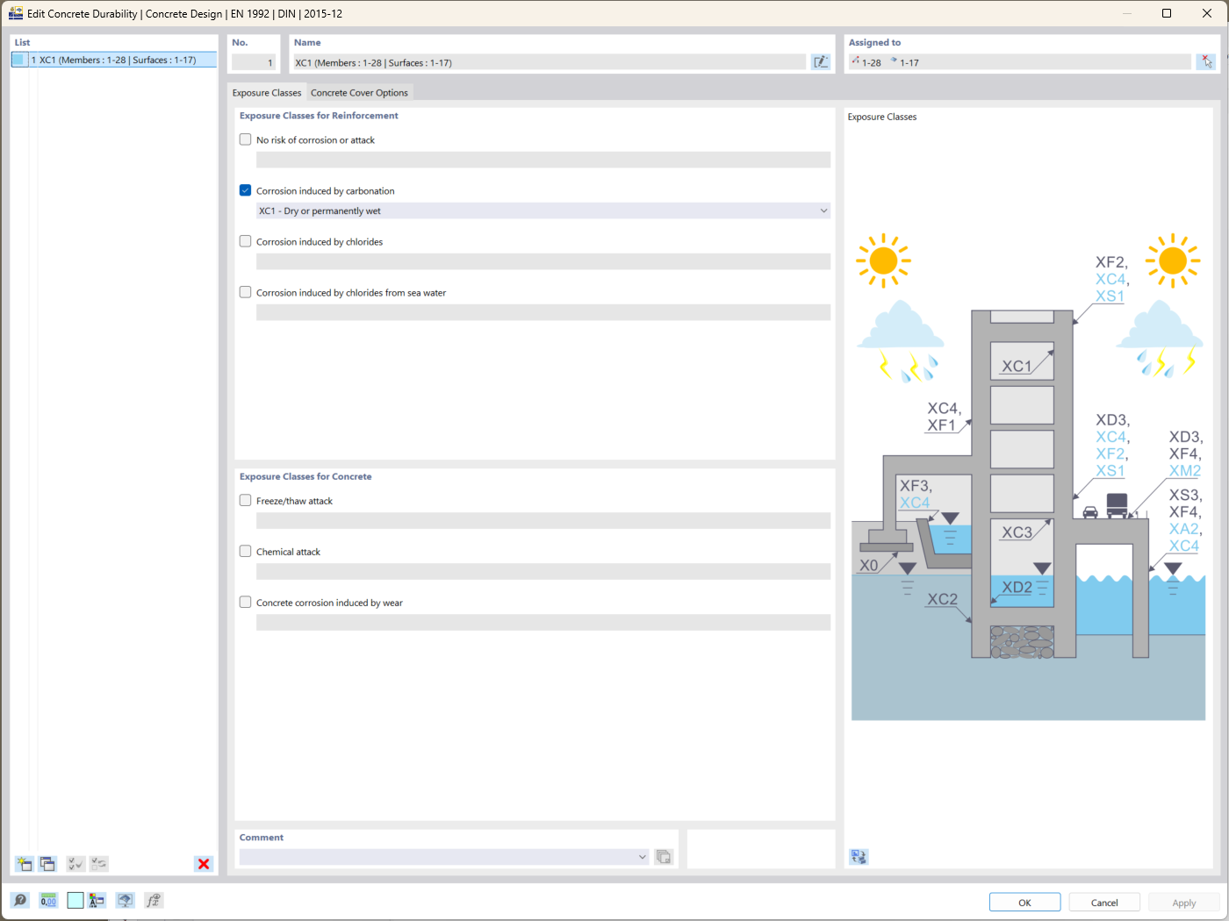Enable the Freeze/thaw attack checkbox
The width and height of the screenshot is (1229, 921).
(x=245, y=500)
